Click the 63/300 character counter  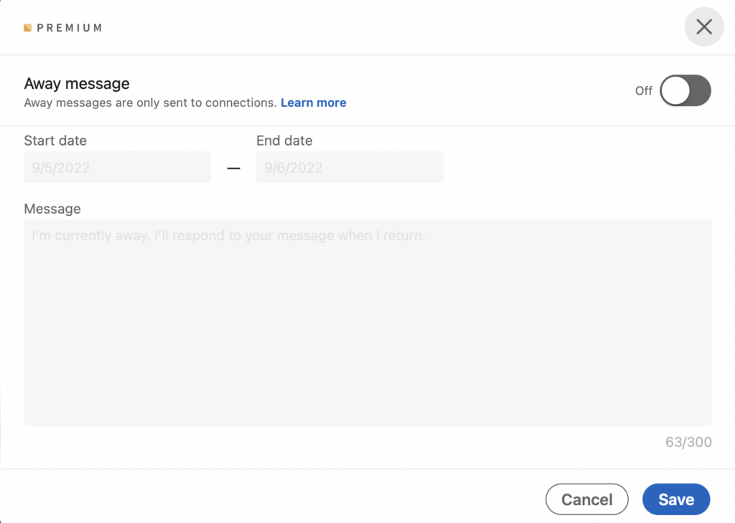coord(688,442)
